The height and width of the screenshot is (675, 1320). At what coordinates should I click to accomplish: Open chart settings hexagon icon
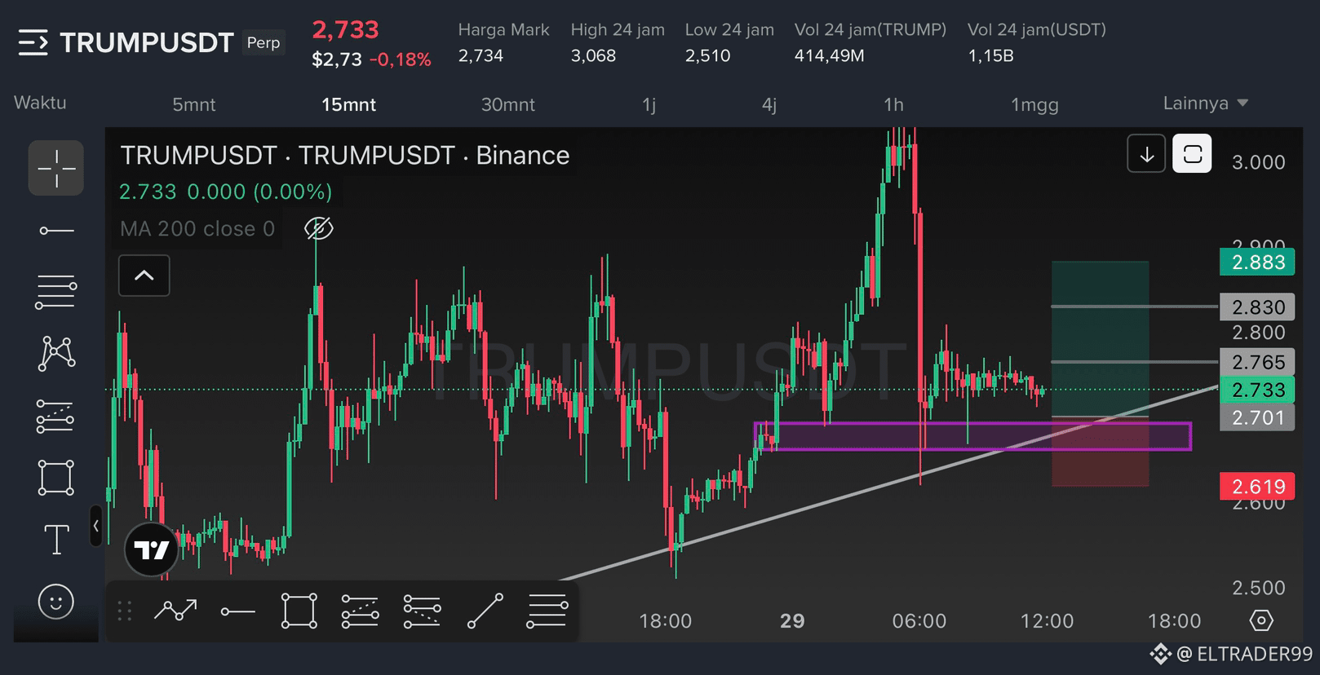click(1260, 620)
